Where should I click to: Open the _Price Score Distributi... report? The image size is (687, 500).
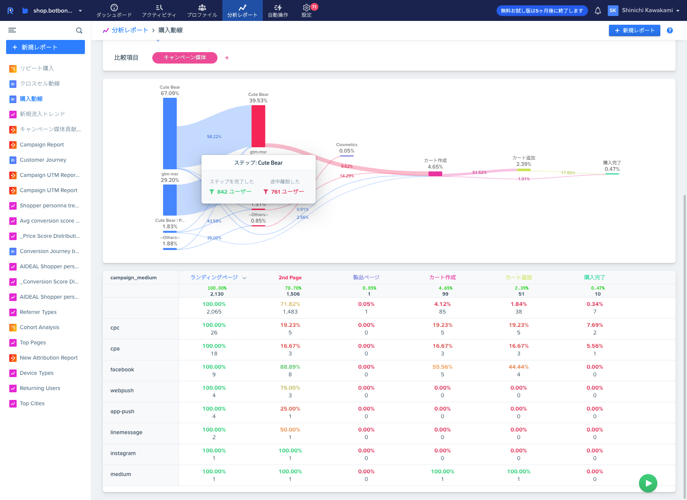coord(50,236)
